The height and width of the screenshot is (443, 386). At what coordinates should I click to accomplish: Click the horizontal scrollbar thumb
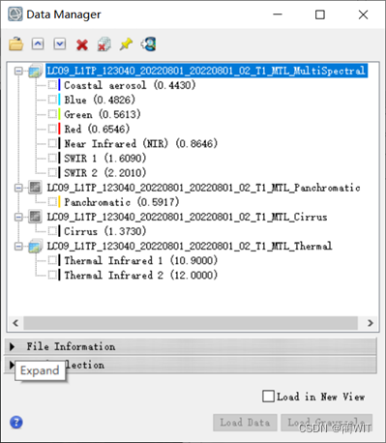(191, 323)
